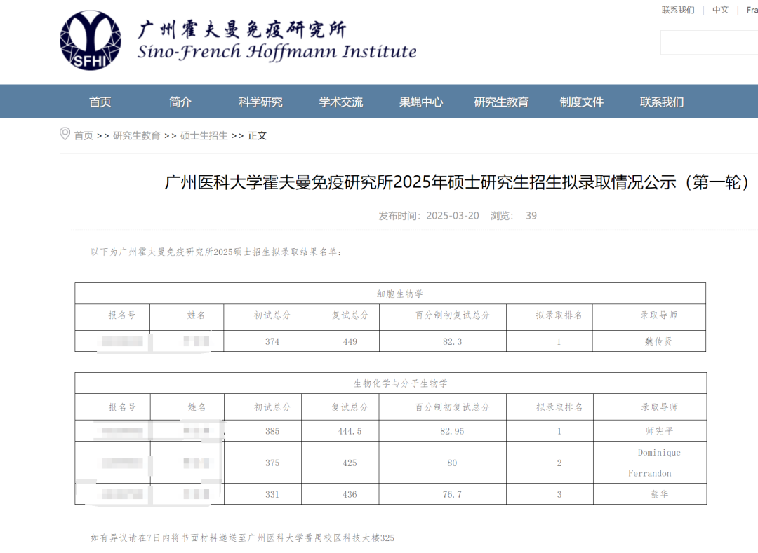Click the retest score 425
Screen dimensions: 758x553
(x=350, y=463)
